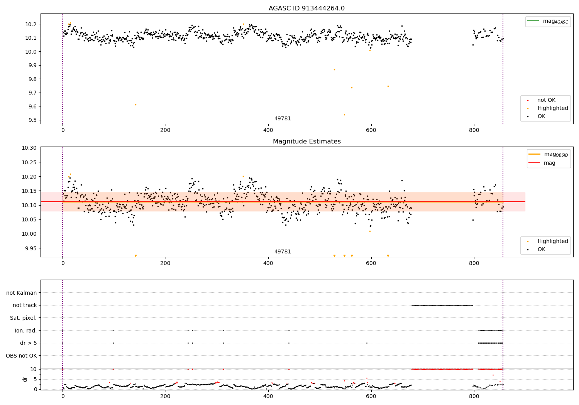Click orange outlier point near 9.87 magnitude
The width and height of the screenshot is (579, 405).
pyautogui.click(x=334, y=69)
